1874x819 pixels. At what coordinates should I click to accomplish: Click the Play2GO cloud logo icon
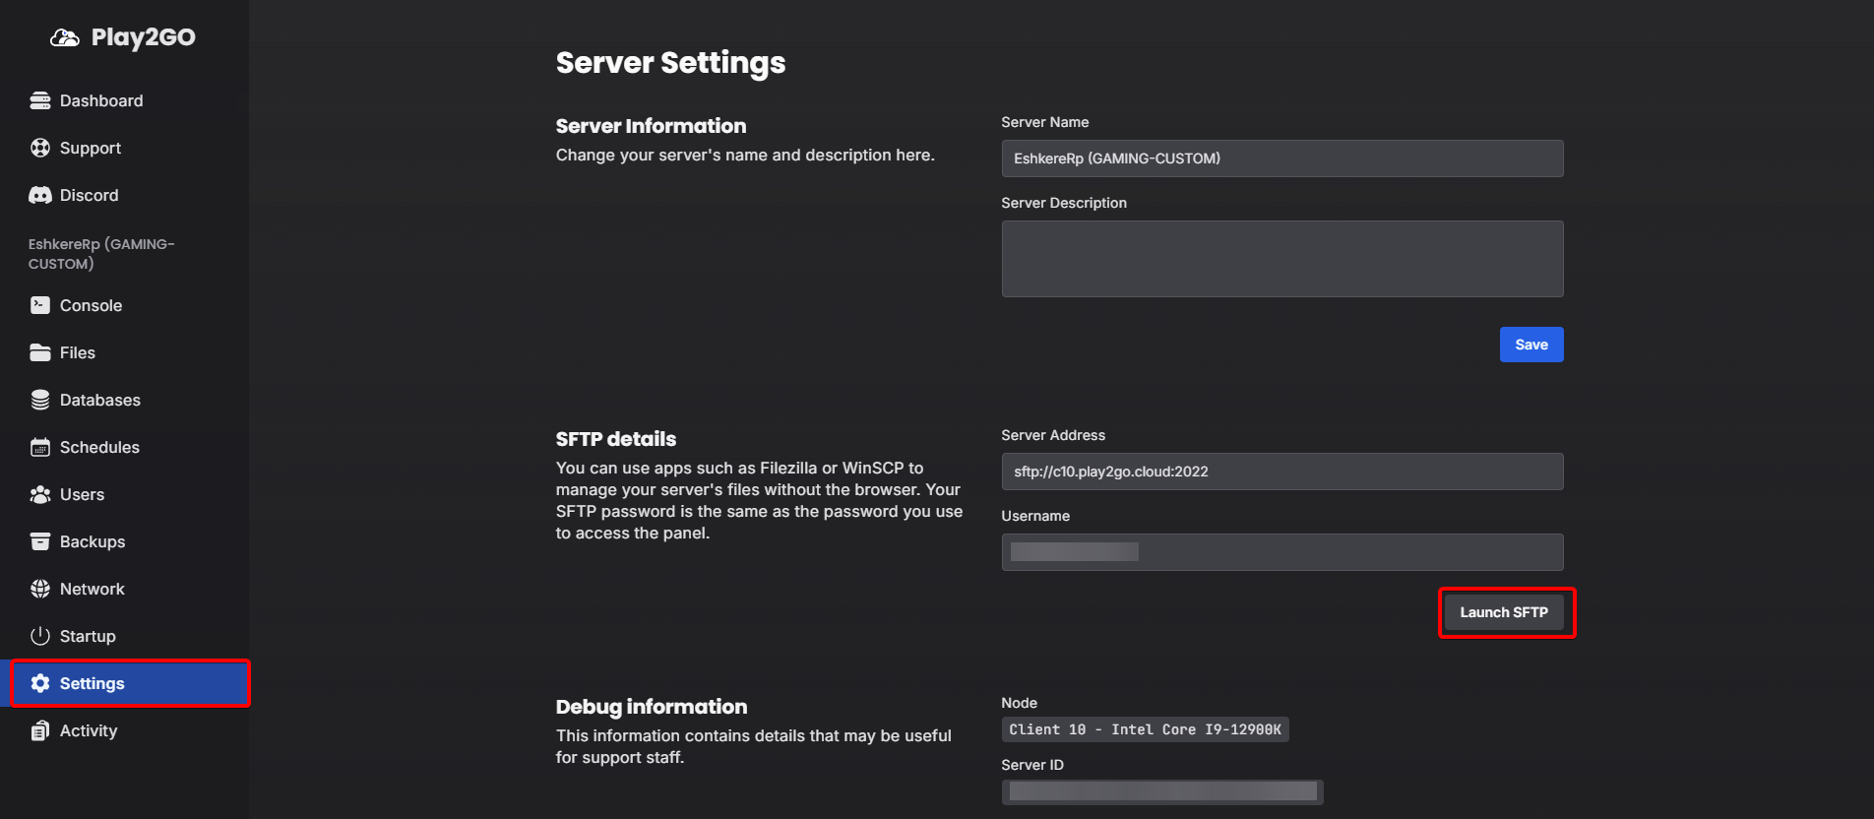tap(65, 37)
